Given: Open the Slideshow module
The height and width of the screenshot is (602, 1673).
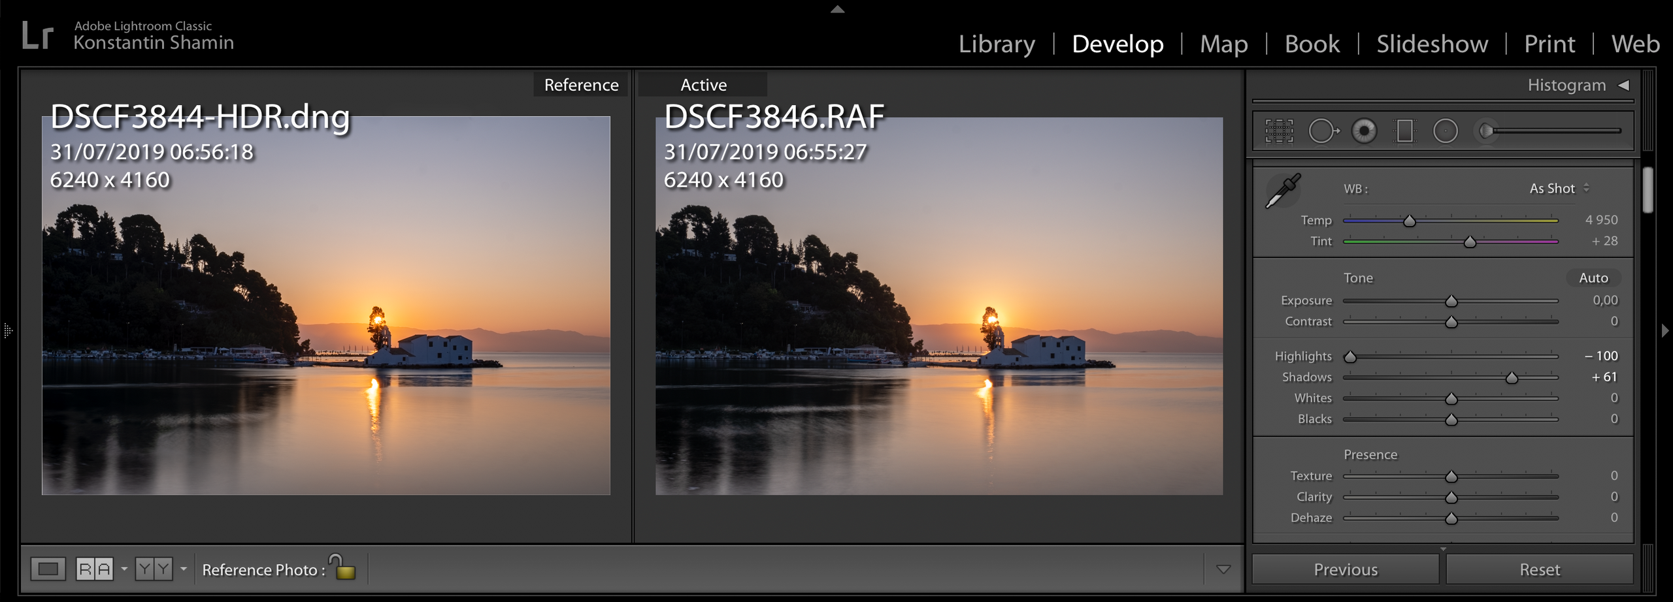Looking at the screenshot, I should (1432, 44).
